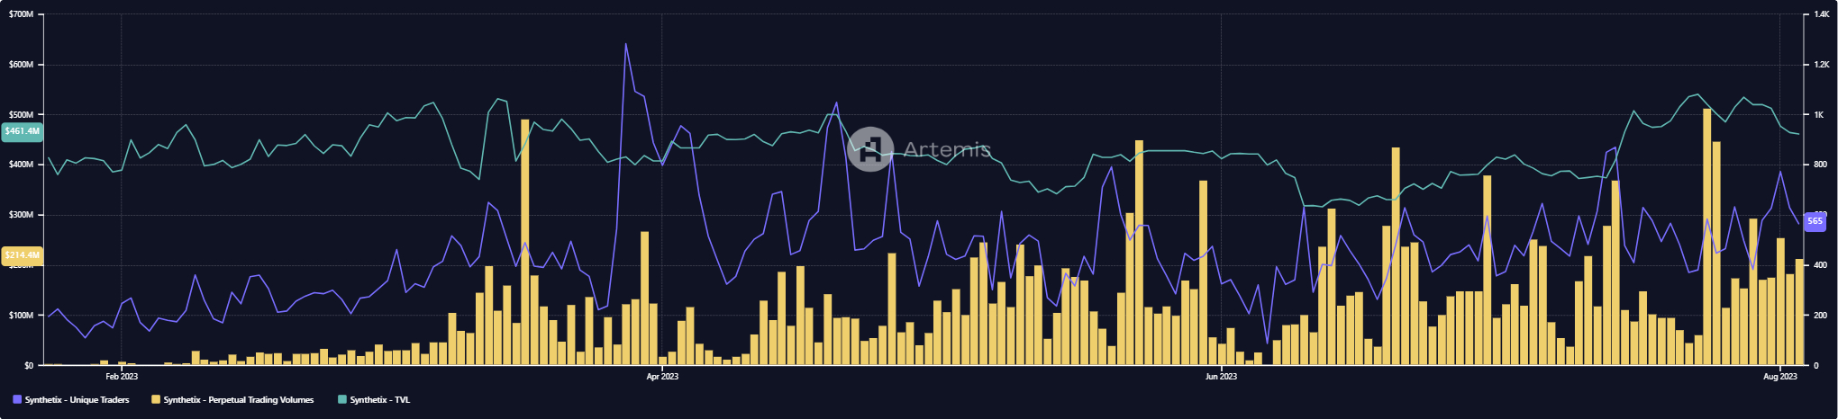Click the '1.2K' right axis label
The height and width of the screenshot is (419, 1838).
[x=1822, y=65]
